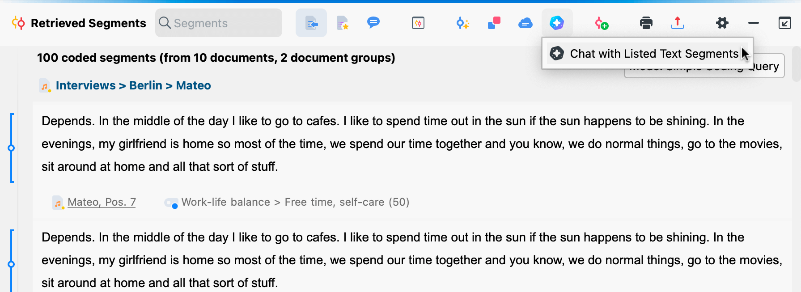Click the code icon beside Work-life balance

(x=171, y=203)
